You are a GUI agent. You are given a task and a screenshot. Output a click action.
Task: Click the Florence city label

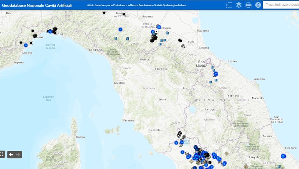coord(161,68)
